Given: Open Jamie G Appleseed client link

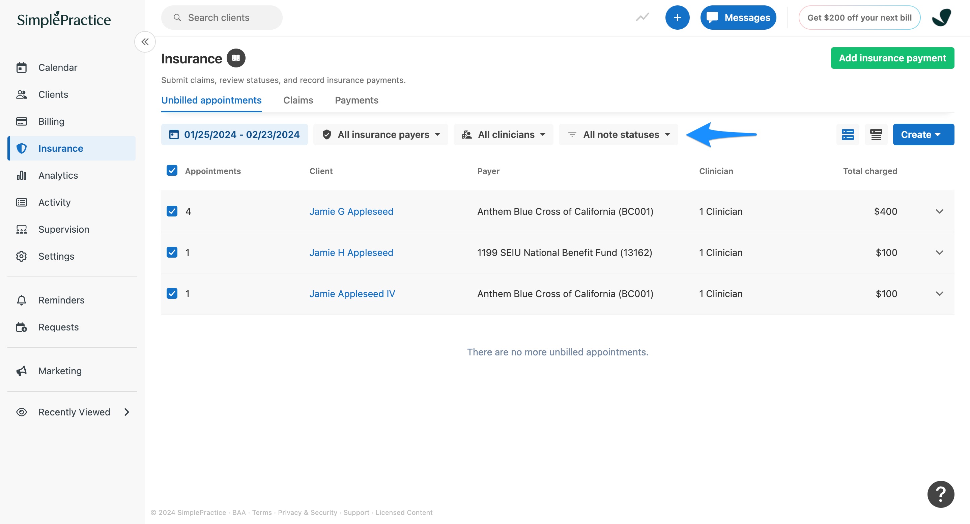Looking at the screenshot, I should 351,211.
